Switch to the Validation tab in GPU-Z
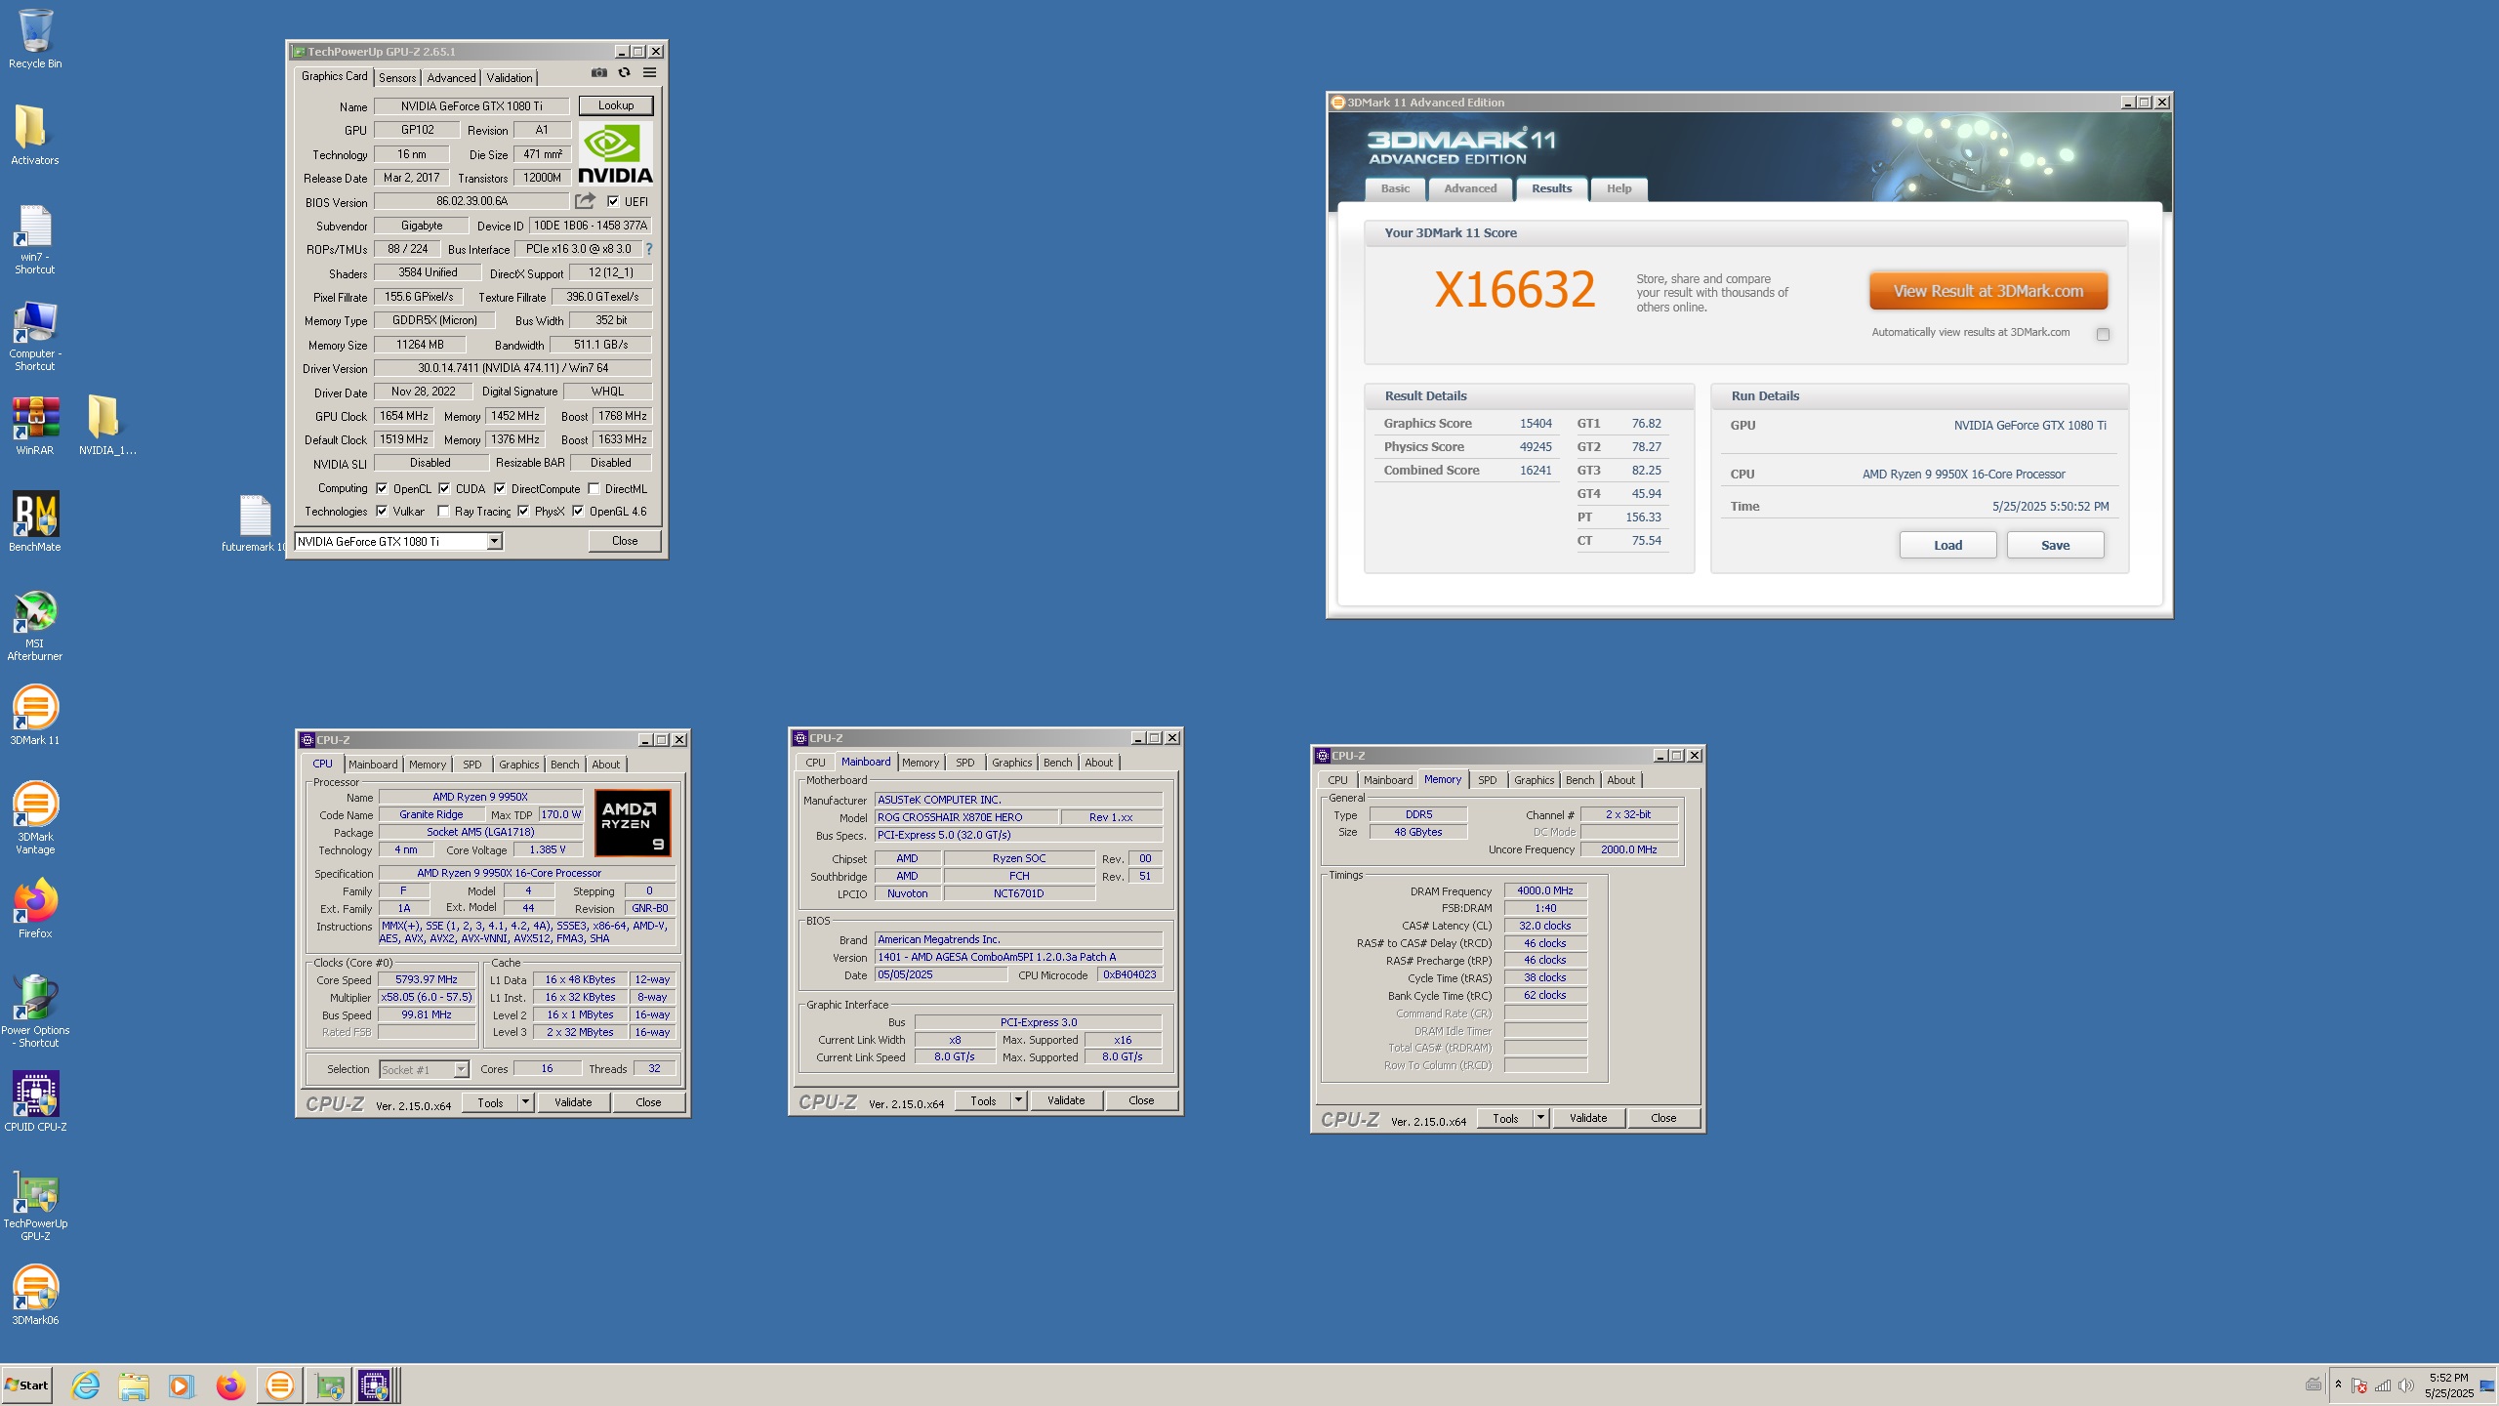Viewport: 2499px width, 1406px height. tap(510, 77)
